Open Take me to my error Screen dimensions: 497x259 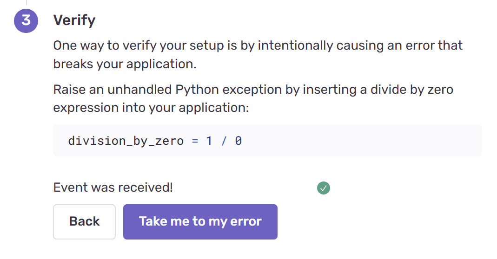[x=200, y=222]
